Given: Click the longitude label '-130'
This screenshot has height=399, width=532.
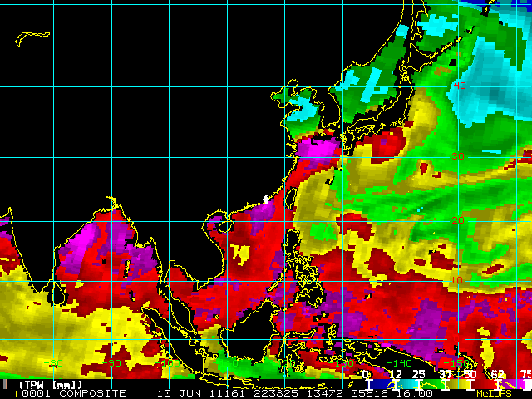Looking at the screenshot, I should tap(342, 363).
